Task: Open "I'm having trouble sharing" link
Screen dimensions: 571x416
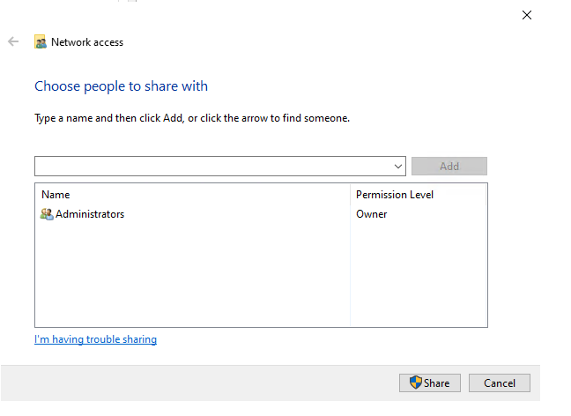Action: (x=95, y=339)
